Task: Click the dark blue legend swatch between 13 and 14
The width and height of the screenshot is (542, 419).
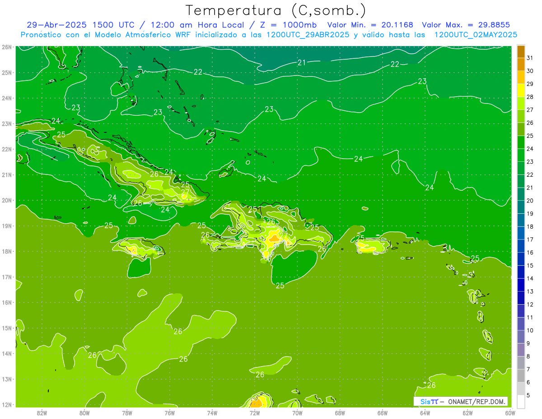Action: coord(521,285)
